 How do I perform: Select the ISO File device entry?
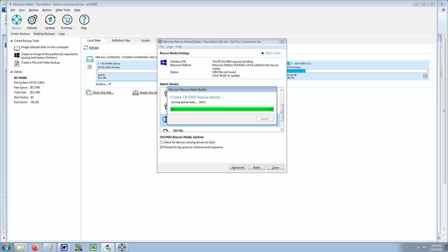(x=178, y=131)
